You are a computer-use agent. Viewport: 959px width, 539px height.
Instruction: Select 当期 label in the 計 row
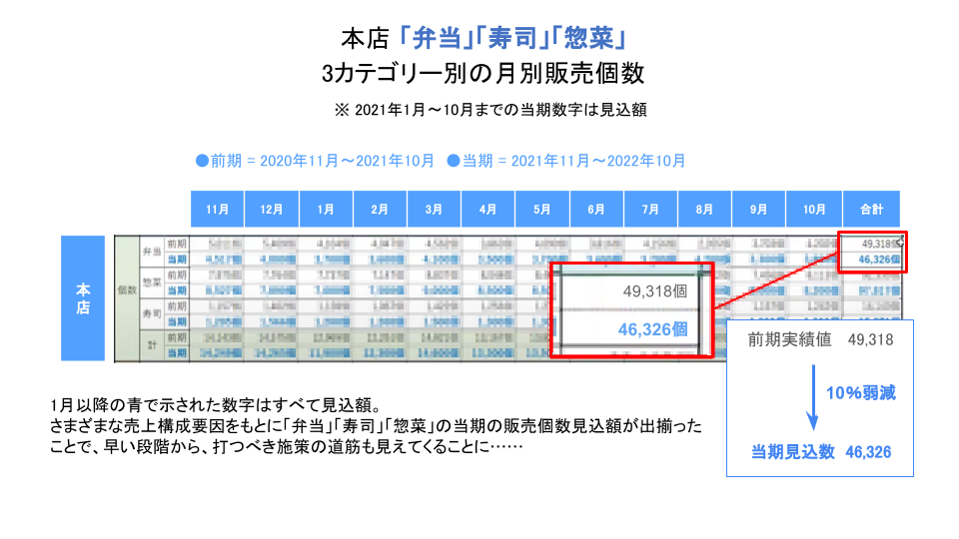(177, 353)
